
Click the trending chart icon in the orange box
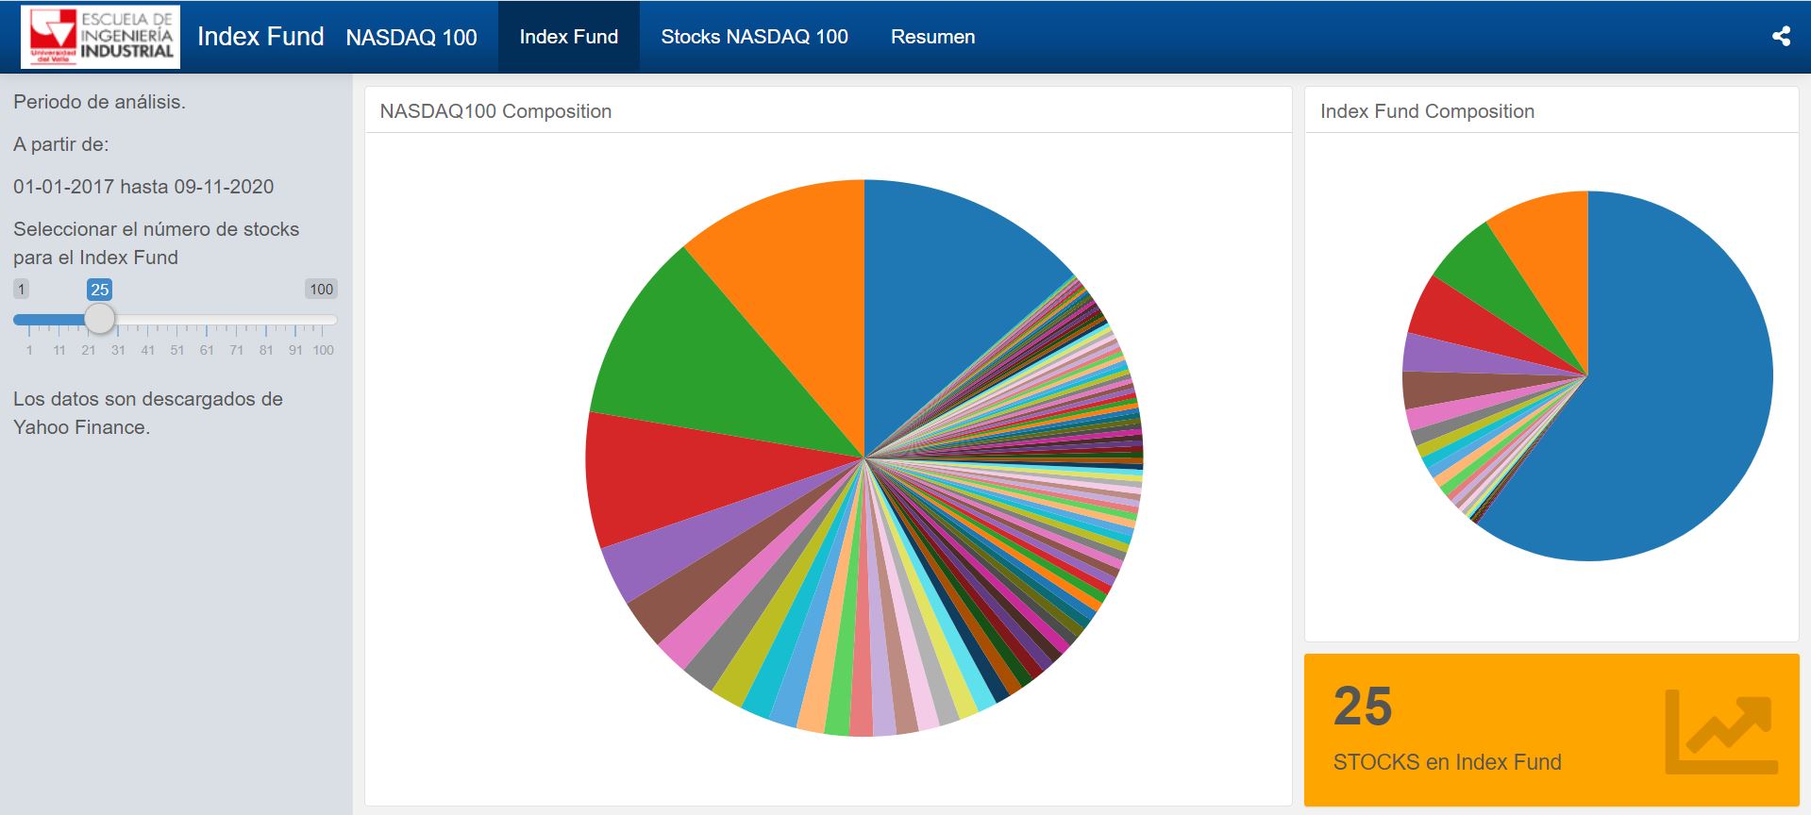click(x=1720, y=732)
